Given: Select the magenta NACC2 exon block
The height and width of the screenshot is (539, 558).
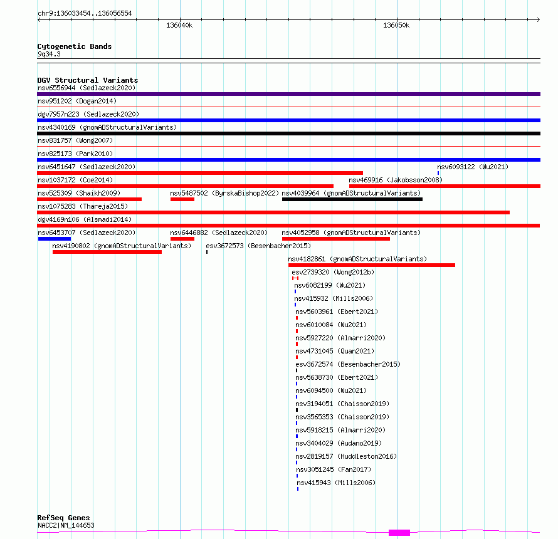Looking at the screenshot, I should (x=399, y=533).
